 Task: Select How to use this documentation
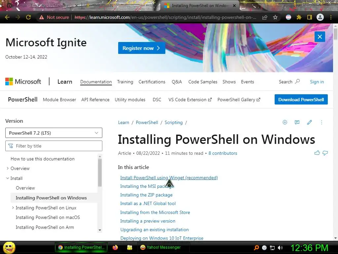tap(43, 159)
